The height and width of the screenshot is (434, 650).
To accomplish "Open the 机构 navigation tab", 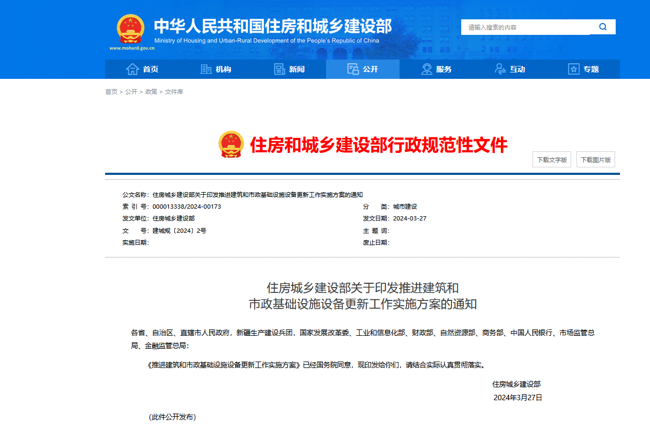I will tap(216, 69).
